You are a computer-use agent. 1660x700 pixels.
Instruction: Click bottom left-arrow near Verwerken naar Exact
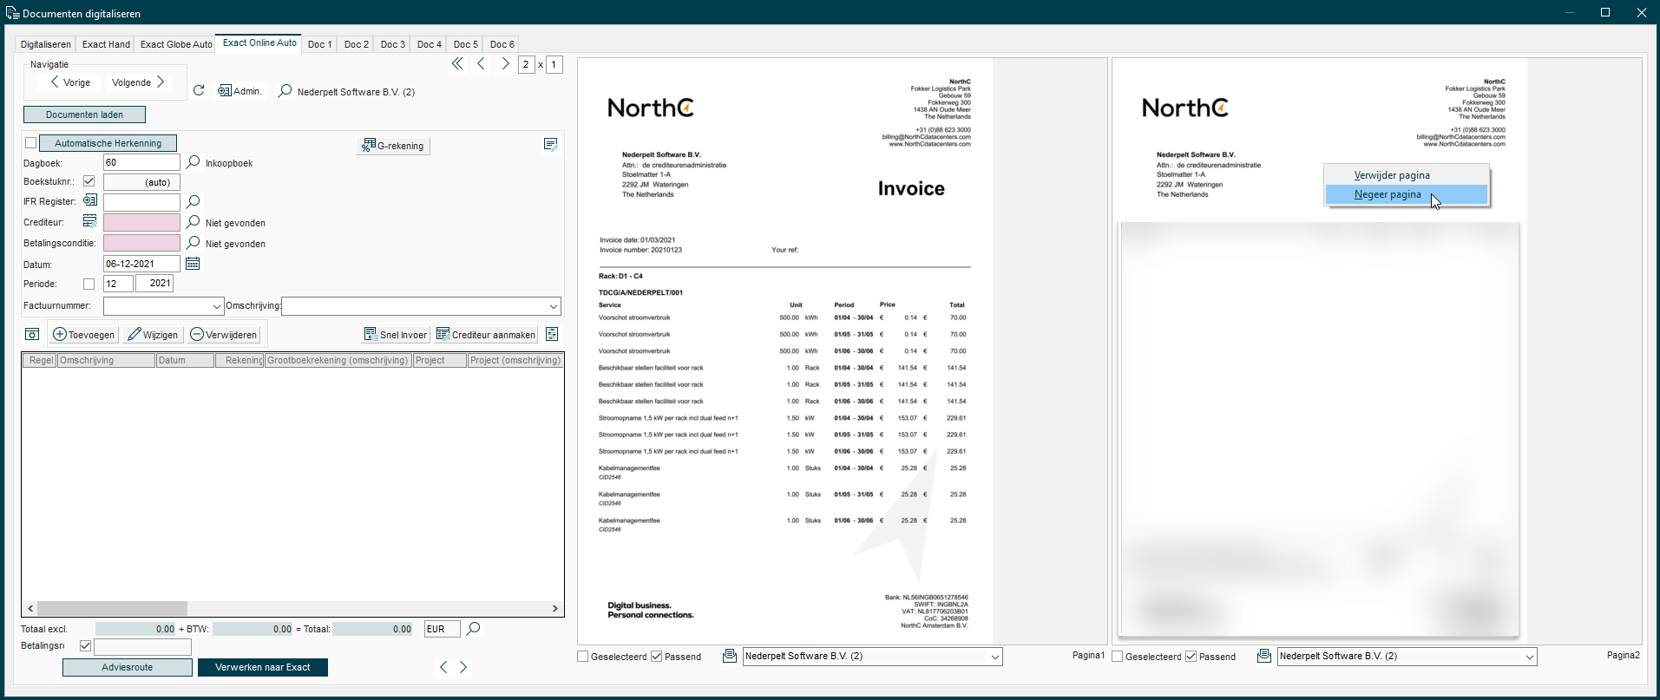pyautogui.click(x=443, y=667)
